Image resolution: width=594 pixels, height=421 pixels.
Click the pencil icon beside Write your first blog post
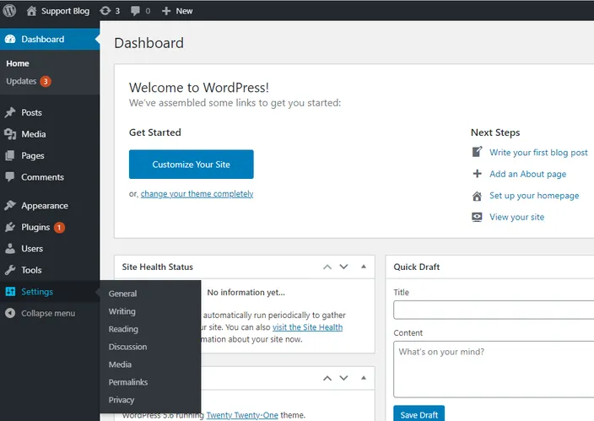[x=477, y=152]
